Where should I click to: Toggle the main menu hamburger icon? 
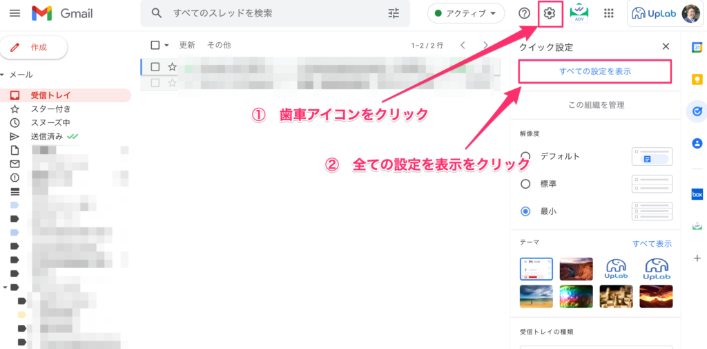tap(14, 13)
